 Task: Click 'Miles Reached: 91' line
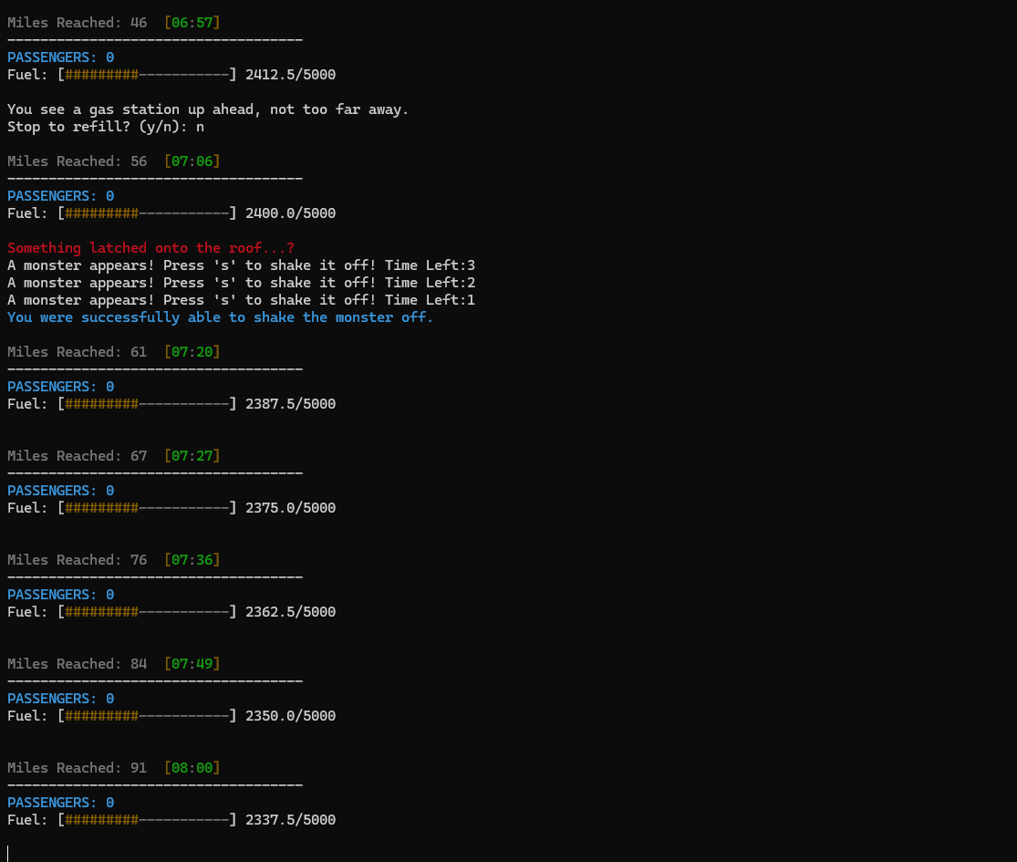pyautogui.click(x=78, y=768)
